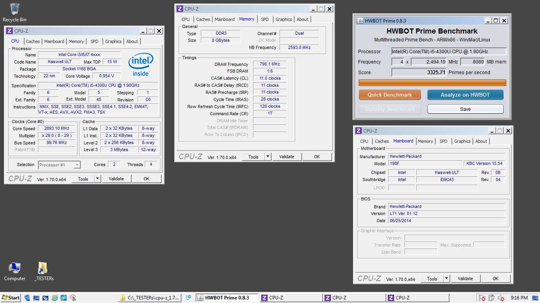Click the Switch between windows taskbar icon
This screenshot has height=303, width=540.
tap(45, 298)
